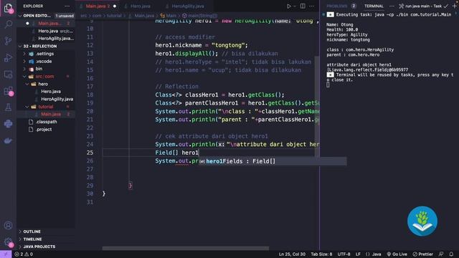
Task: Switch to the Main.java editor tab
Action: 98,6
